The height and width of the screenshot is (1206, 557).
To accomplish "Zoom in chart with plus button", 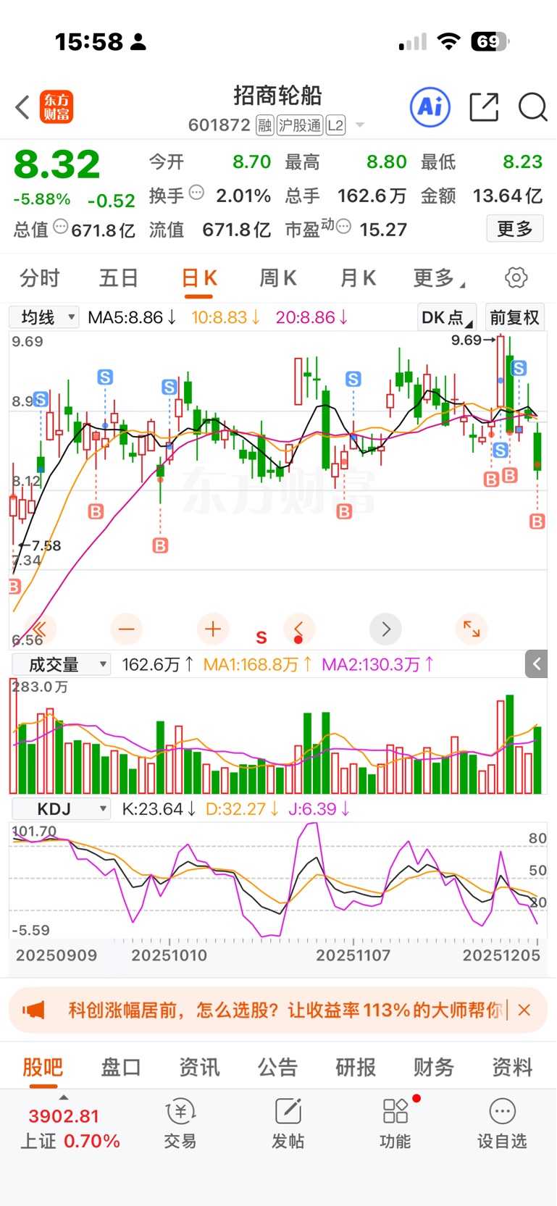I will coord(213,629).
